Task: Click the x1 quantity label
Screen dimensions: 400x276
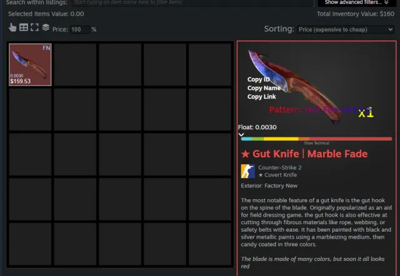Action: (366, 112)
